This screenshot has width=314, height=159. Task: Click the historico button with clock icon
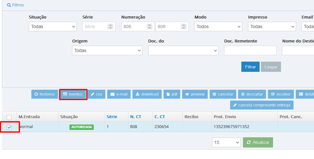point(44,94)
